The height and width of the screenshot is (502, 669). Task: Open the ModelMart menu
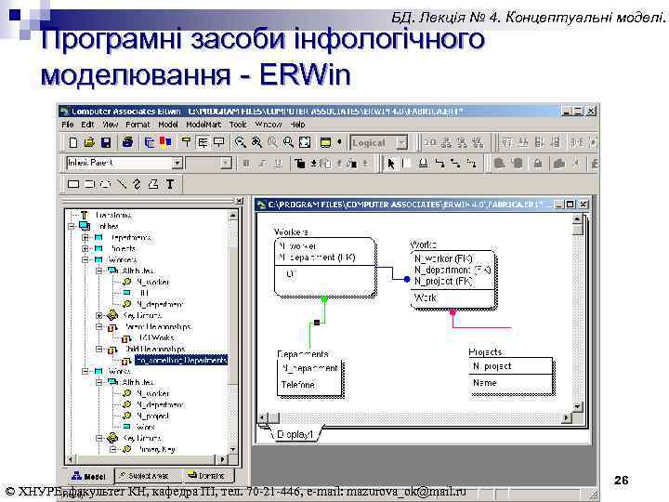tap(203, 125)
